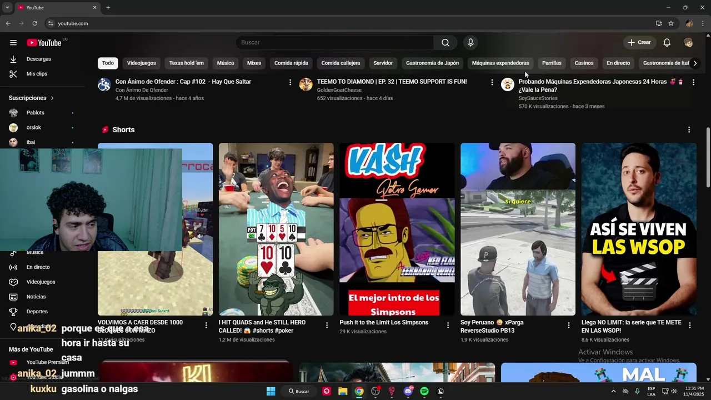Screen dimensions: 711x400
Task: Open the Shorts shelf options menu
Action: point(689,129)
